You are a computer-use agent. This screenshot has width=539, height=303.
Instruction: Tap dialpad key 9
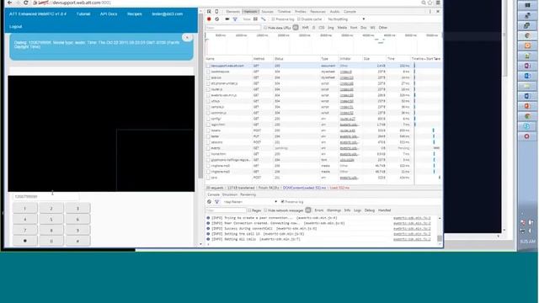(77, 230)
